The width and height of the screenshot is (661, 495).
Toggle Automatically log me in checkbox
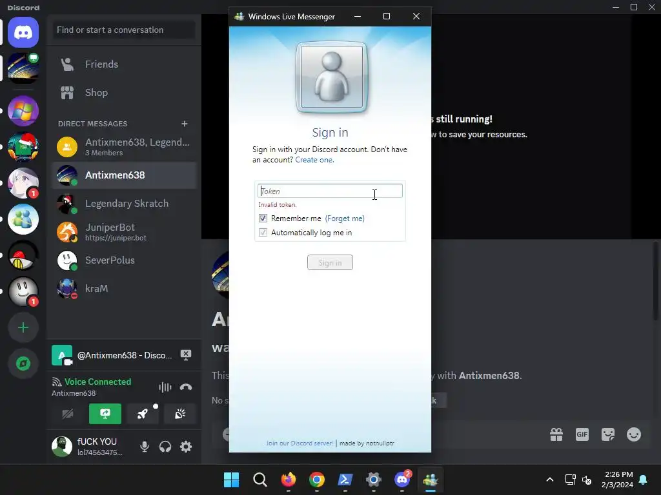pos(263,232)
